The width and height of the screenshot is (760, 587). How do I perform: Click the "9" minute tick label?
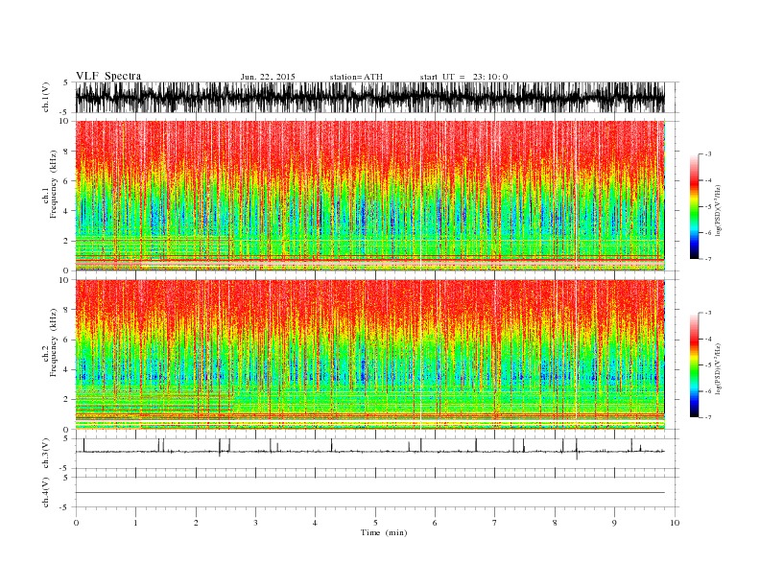click(x=614, y=523)
